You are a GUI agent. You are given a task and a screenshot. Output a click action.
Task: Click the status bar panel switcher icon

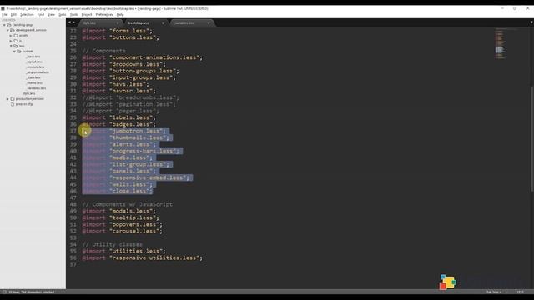(4, 292)
